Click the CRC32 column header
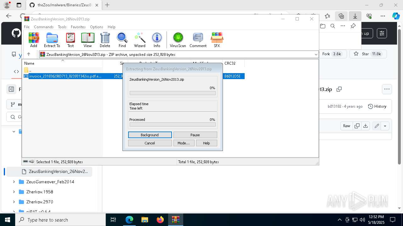 233,63
